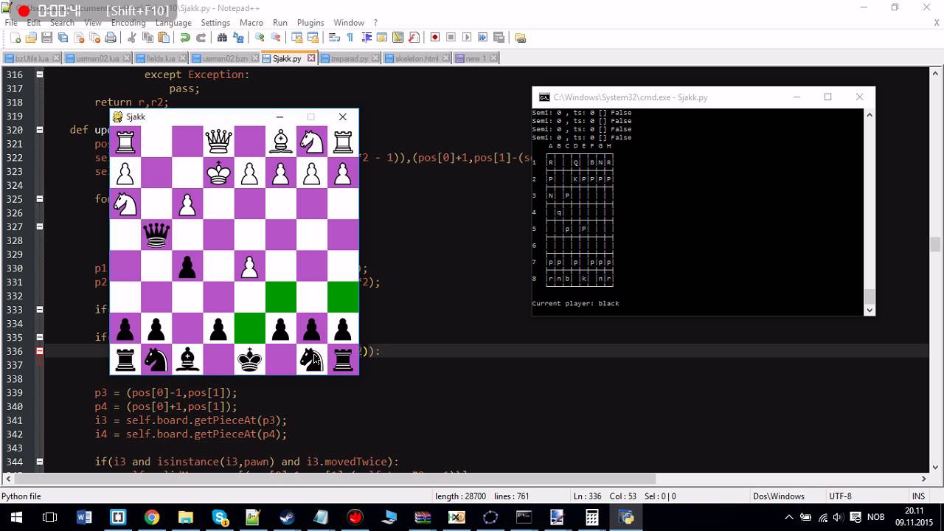Click the green Undo arrow

(x=185, y=38)
